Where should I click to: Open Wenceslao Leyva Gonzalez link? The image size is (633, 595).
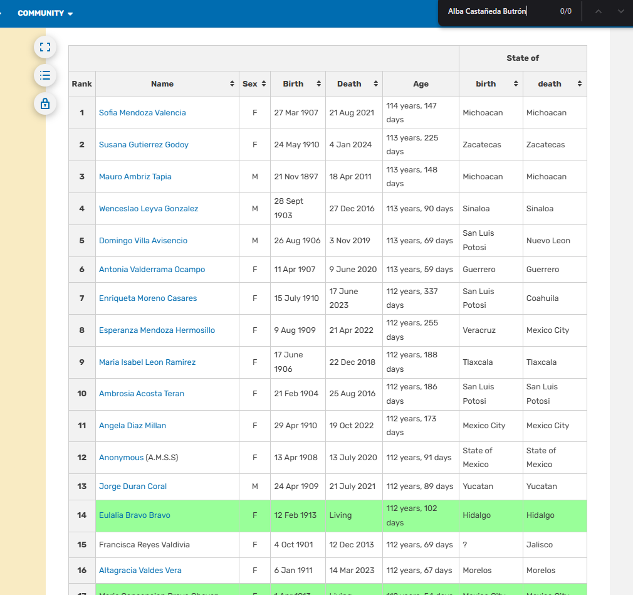pos(149,208)
